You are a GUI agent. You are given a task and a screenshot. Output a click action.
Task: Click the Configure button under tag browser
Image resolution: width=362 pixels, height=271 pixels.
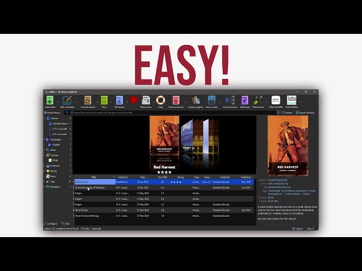[x=50, y=224]
